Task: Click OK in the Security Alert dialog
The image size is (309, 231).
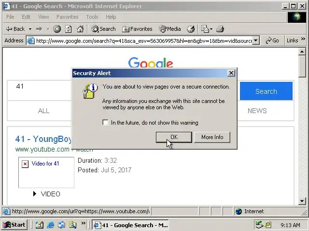Action: tap(174, 137)
